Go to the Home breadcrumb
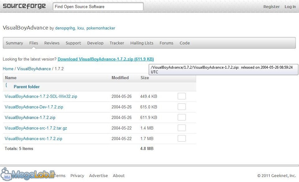Viewport: 299px width, 182px height. click(x=8, y=69)
